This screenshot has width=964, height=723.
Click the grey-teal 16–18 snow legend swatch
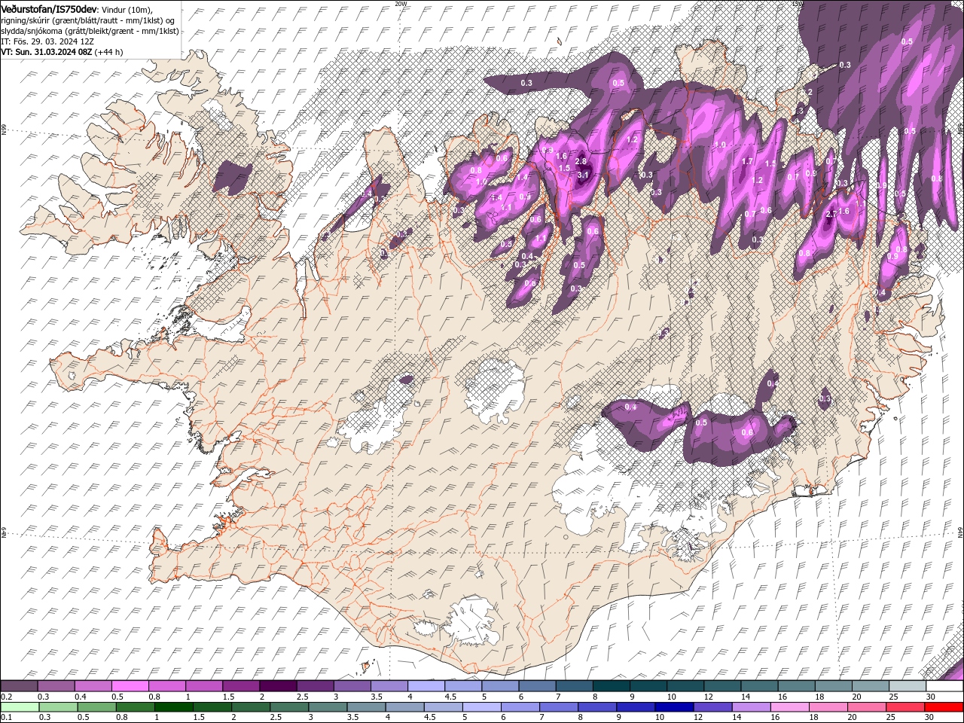(796, 686)
